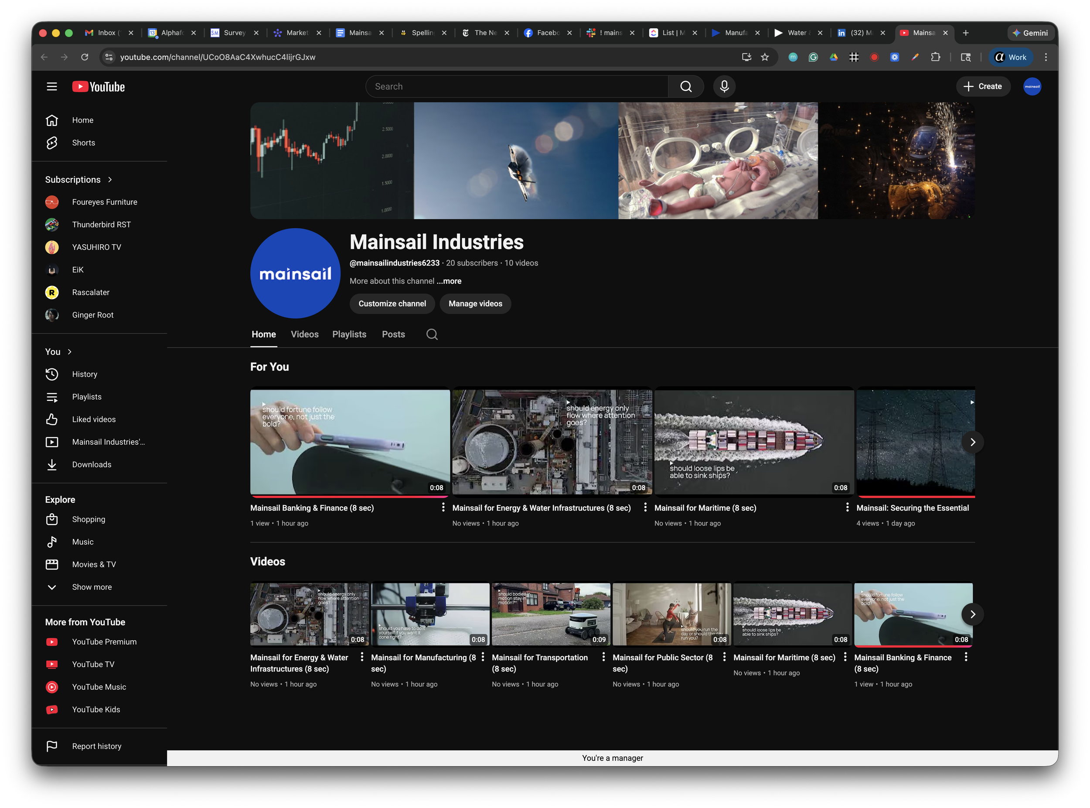Click the Manage videos button
Viewport: 1090px width, 808px height.
click(475, 304)
